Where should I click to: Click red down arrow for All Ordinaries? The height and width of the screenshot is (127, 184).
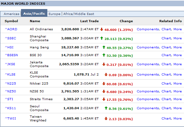102,29
